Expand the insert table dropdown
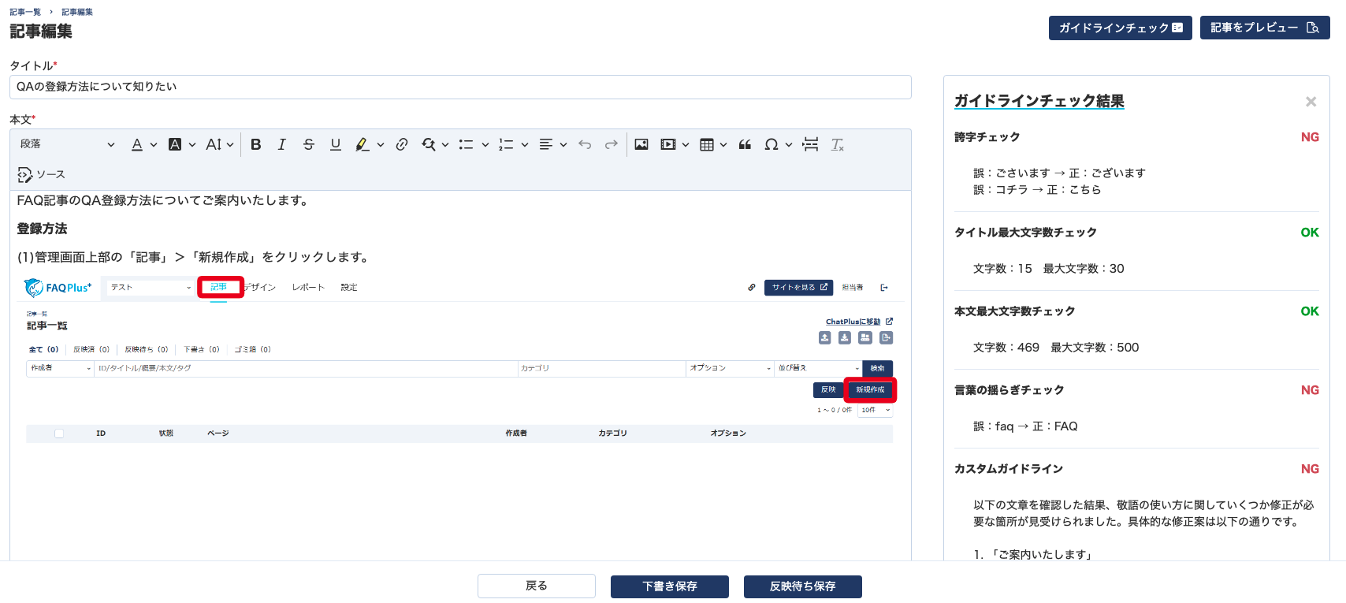 723,145
